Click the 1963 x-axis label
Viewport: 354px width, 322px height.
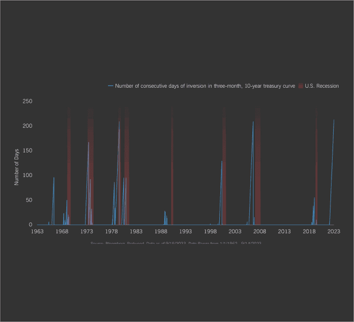(37, 232)
